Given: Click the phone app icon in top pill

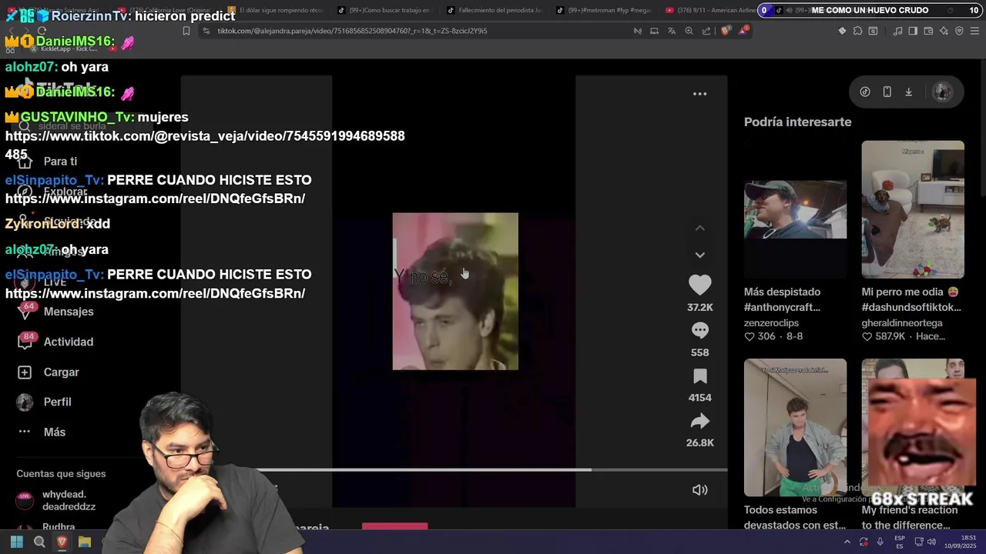Looking at the screenshot, I should [x=887, y=92].
